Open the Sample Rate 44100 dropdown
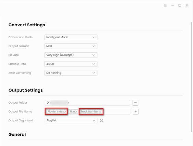 coord(71,64)
